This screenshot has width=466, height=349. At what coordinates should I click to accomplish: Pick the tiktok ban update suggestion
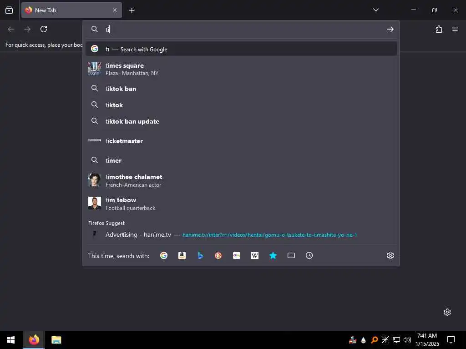241,121
